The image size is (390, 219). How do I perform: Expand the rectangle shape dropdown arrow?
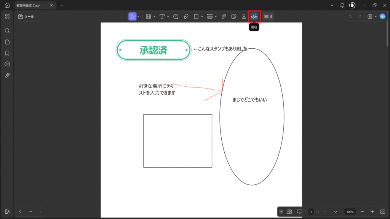pyautogui.click(x=202, y=16)
